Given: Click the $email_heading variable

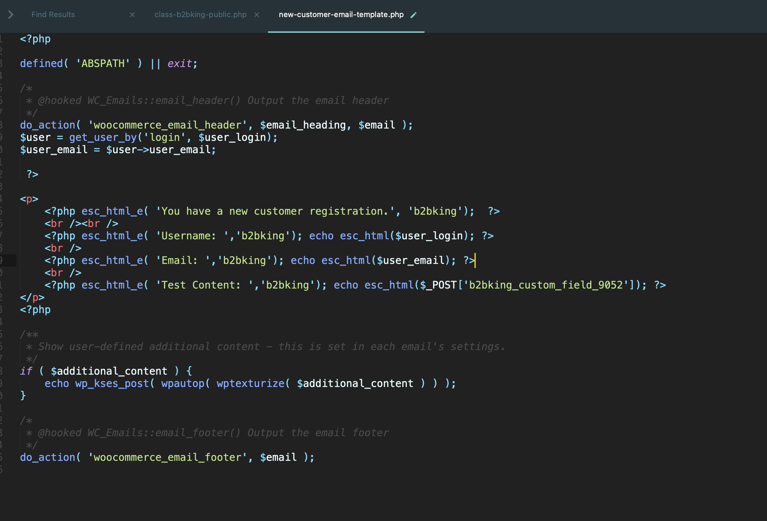Looking at the screenshot, I should click(303, 125).
